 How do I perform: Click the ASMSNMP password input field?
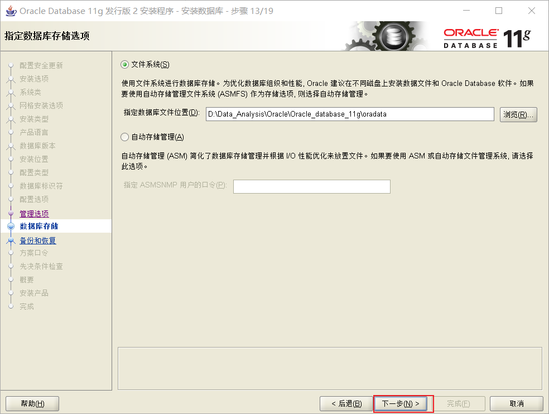coord(311,186)
